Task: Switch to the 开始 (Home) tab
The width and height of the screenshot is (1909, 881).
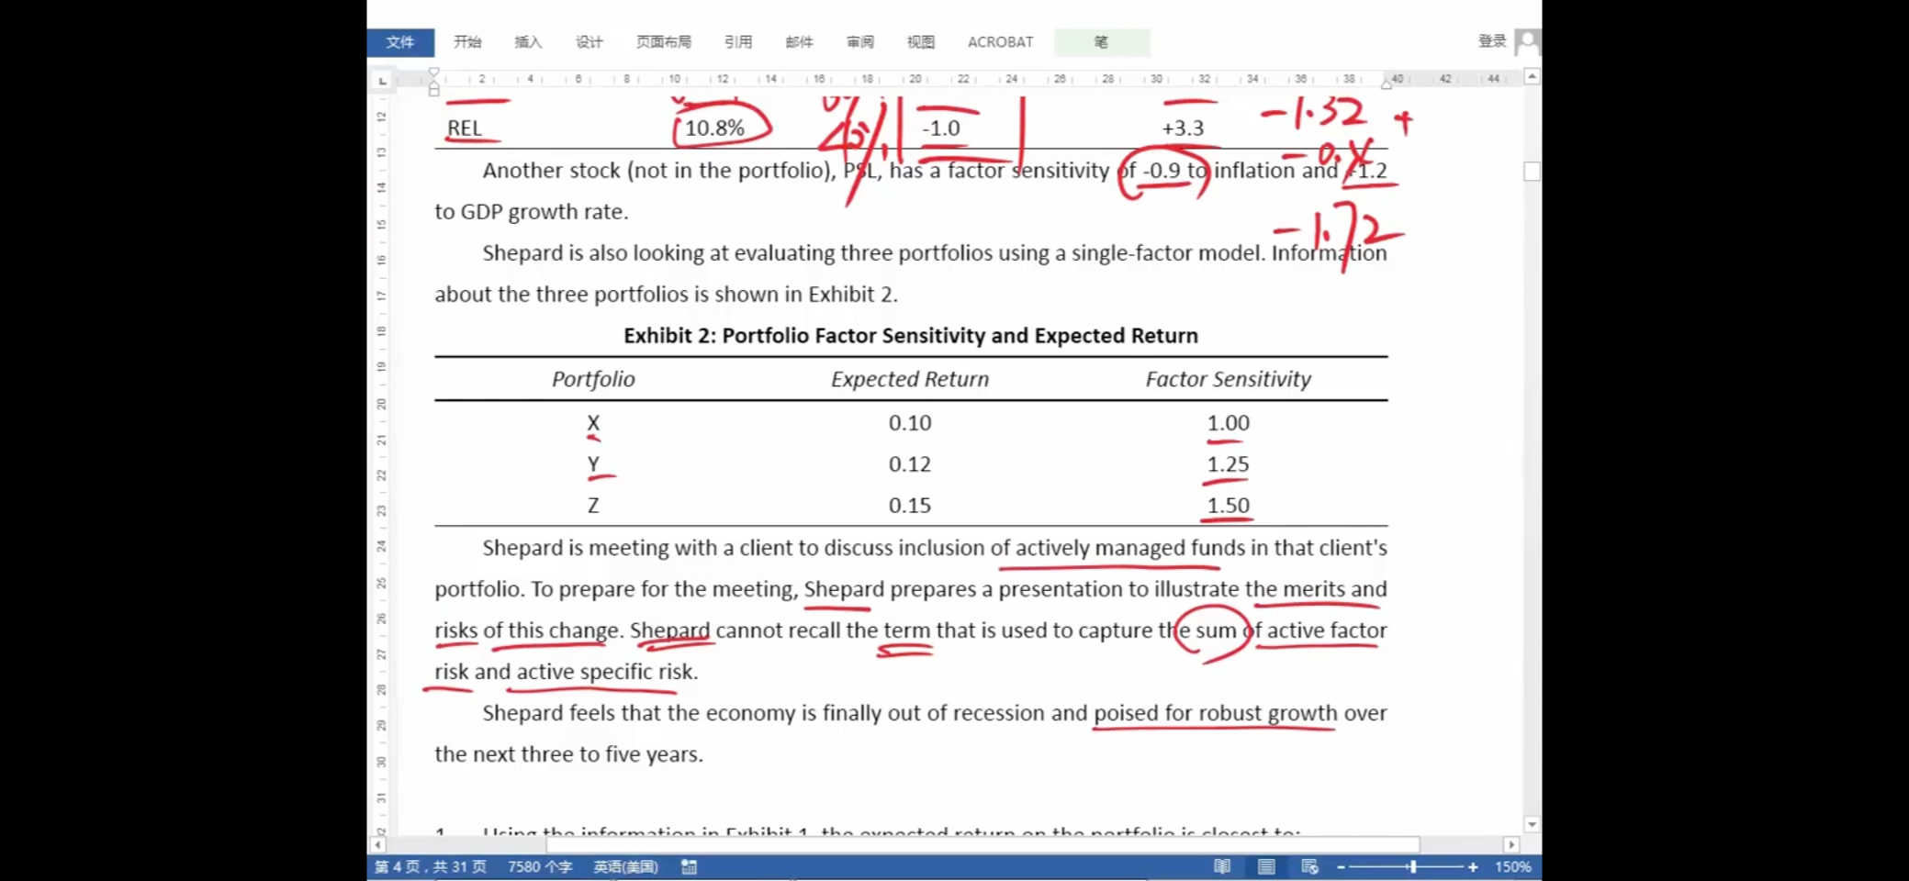Action: tap(467, 42)
